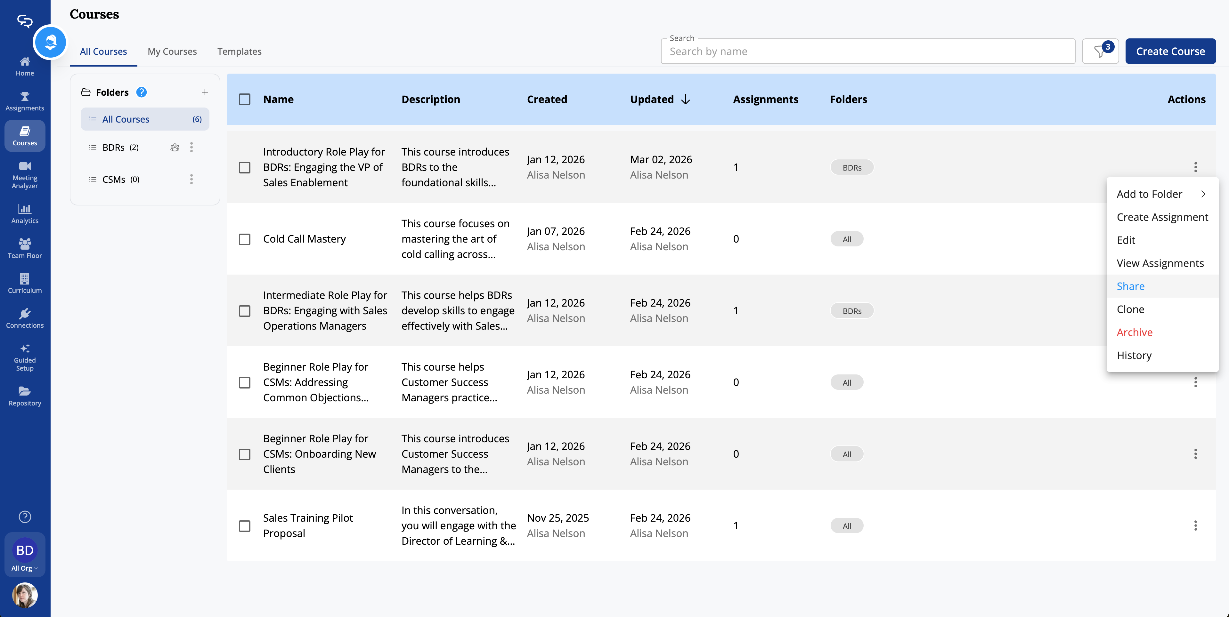The width and height of the screenshot is (1229, 617).
Task: Switch to the Templates tab
Action: click(239, 52)
